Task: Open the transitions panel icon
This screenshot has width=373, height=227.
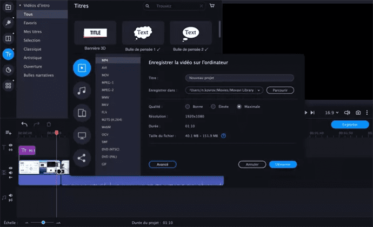Action: (x=8, y=38)
